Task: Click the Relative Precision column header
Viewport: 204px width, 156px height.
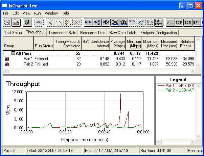Action: 186,44
